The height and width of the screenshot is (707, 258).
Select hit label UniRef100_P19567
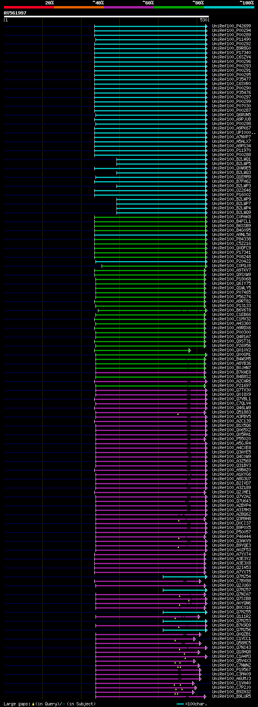[x=231, y=670]
